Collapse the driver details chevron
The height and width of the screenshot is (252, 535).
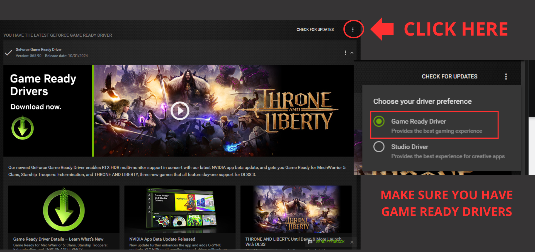point(352,53)
